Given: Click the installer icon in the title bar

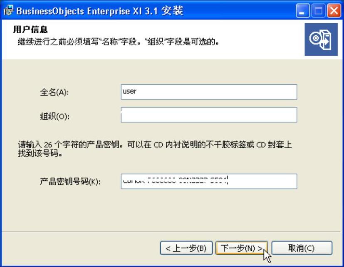Looking at the screenshot, I should [9, 10].
